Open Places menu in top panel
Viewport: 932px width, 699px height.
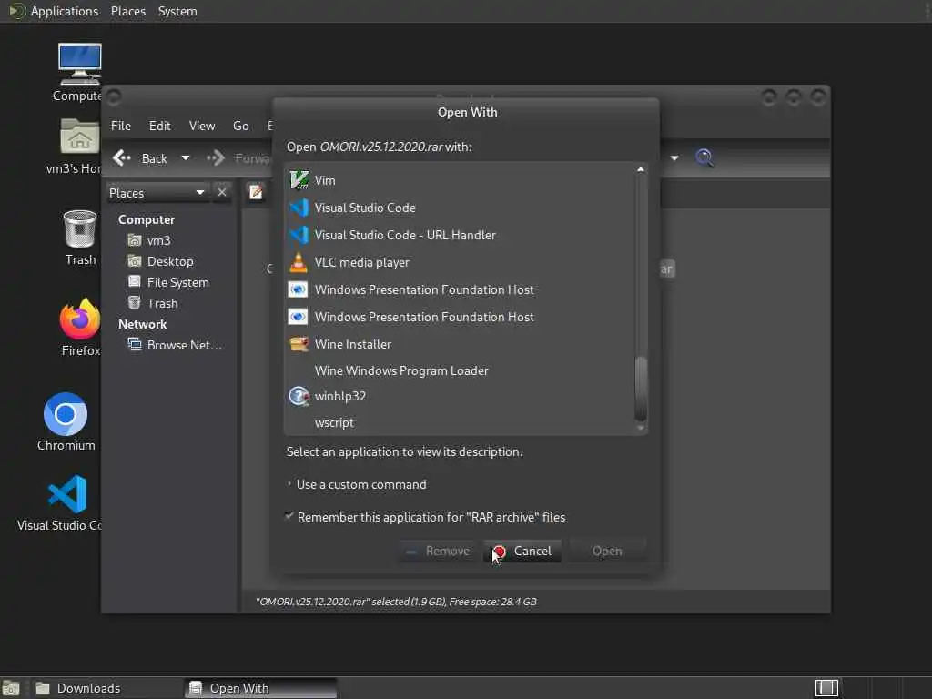pos(127,11)
